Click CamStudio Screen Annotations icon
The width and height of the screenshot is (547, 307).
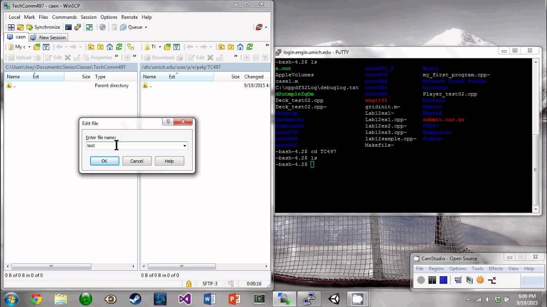point(470,280)
